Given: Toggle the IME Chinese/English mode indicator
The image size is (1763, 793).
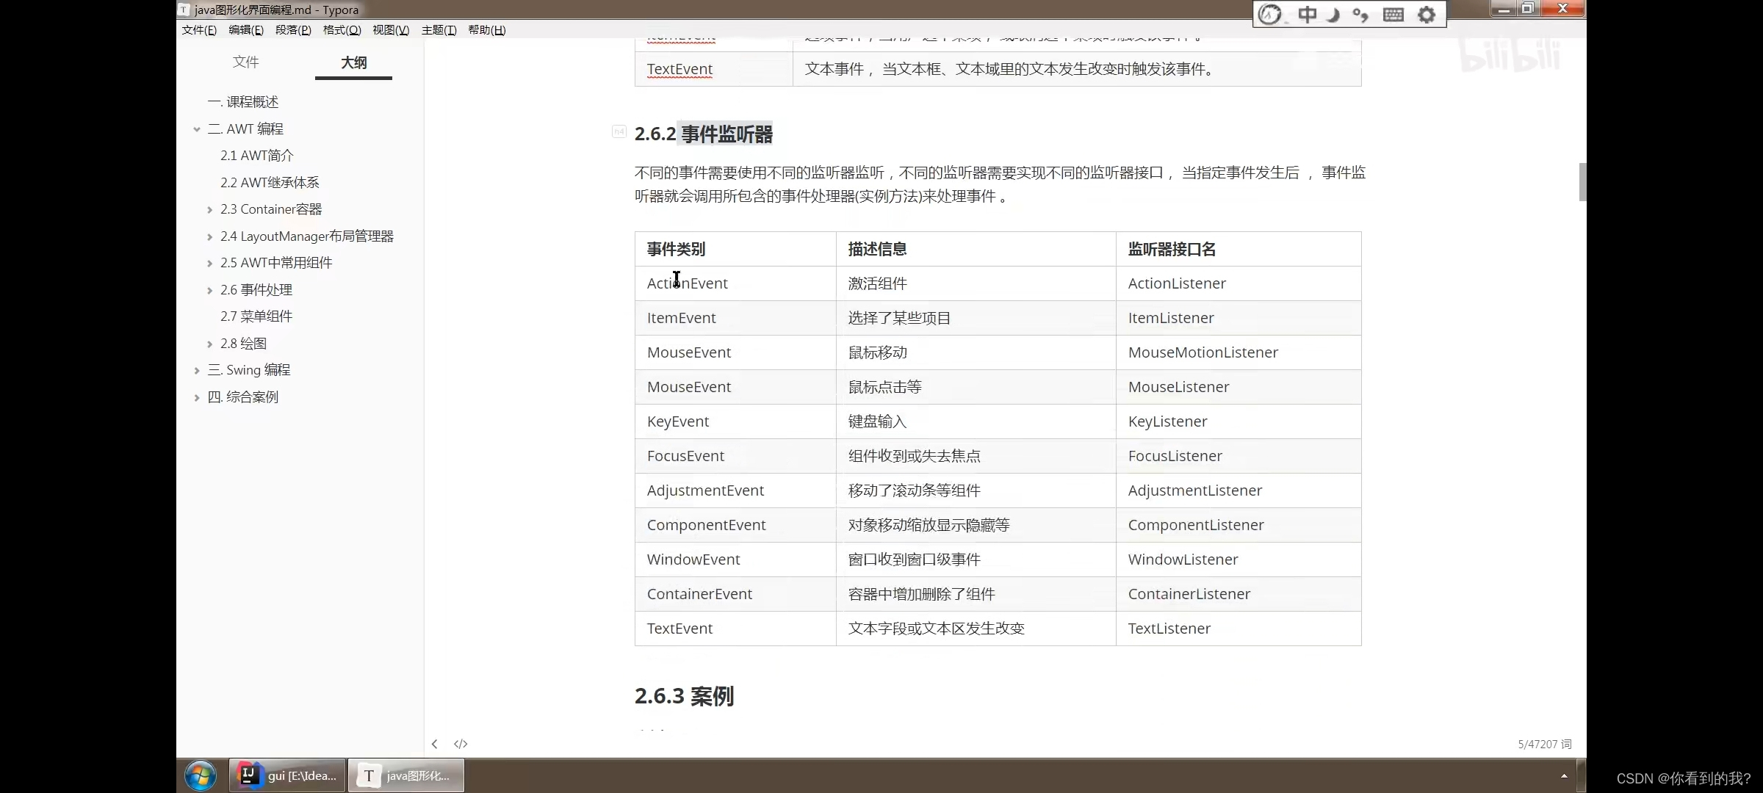Looking at the screenshot, I should tap(1308, 15).
